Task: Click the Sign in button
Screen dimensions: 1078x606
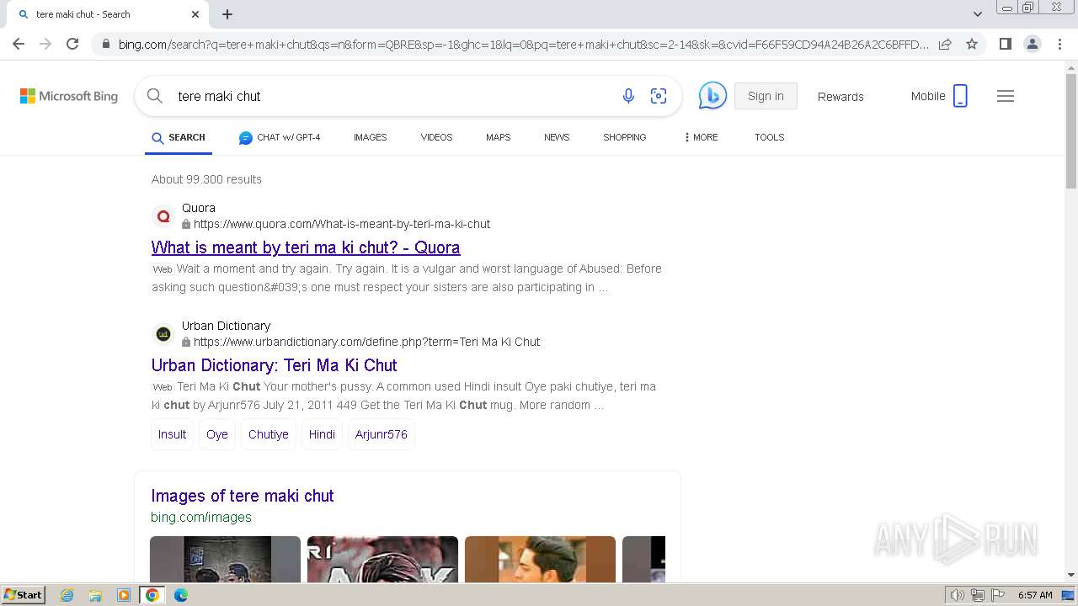Action: click(766, 96)
